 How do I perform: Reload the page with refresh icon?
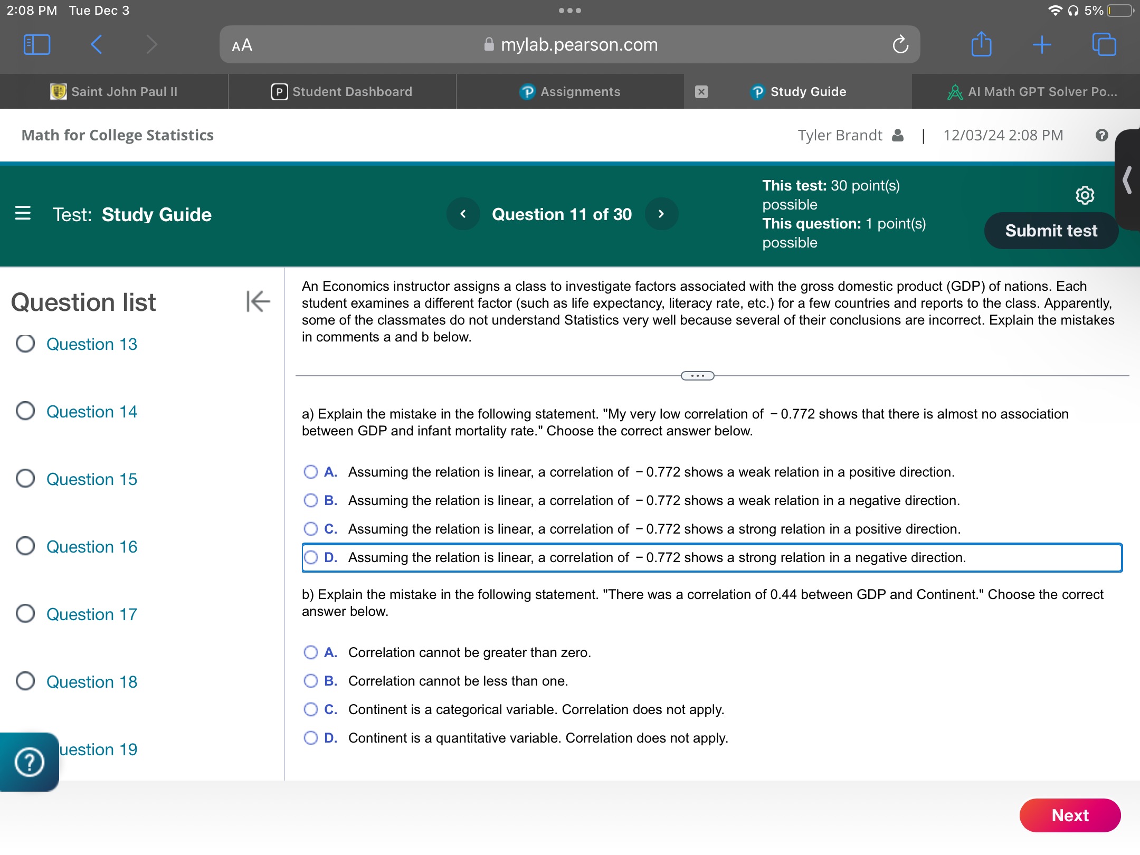900,45
